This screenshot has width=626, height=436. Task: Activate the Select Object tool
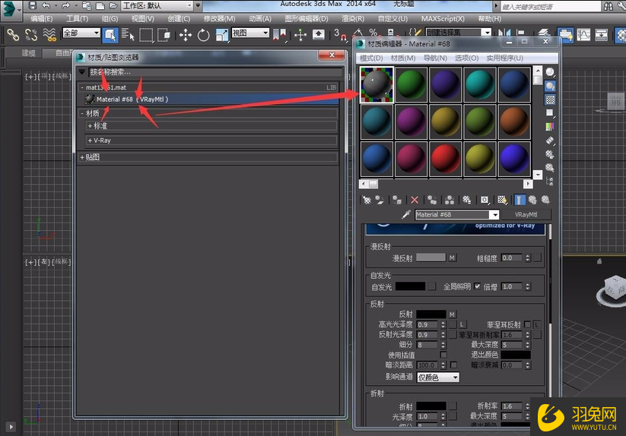[110, 35]
